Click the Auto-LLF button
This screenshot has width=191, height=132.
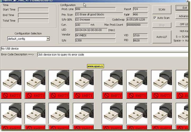[162, 37]
